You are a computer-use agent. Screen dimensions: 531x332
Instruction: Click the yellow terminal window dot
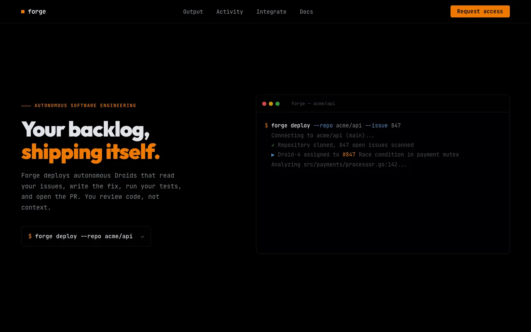pos(271,104)
